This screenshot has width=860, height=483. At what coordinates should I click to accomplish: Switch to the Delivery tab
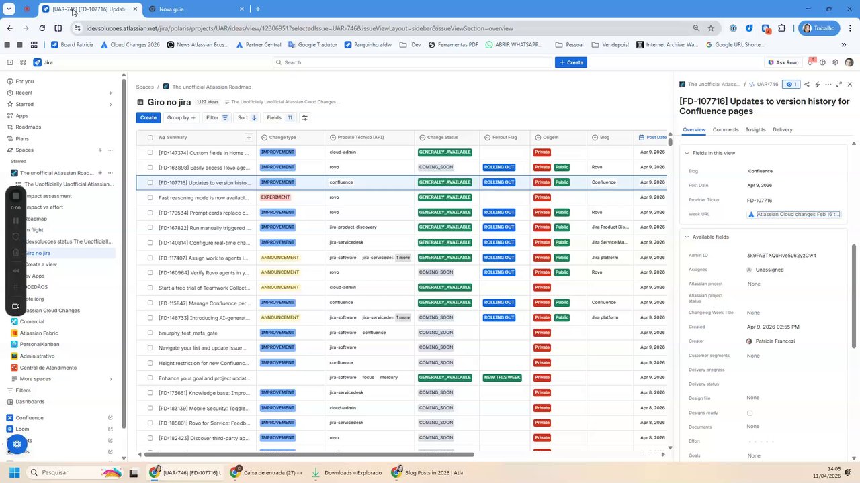(783, 129)
